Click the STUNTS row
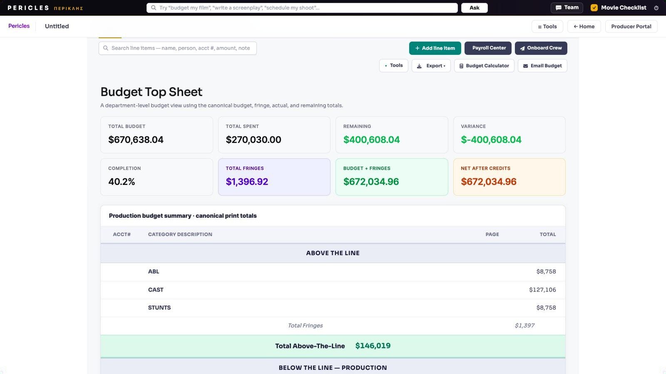The width and height of the screenshot is (666, 374). 333,308
